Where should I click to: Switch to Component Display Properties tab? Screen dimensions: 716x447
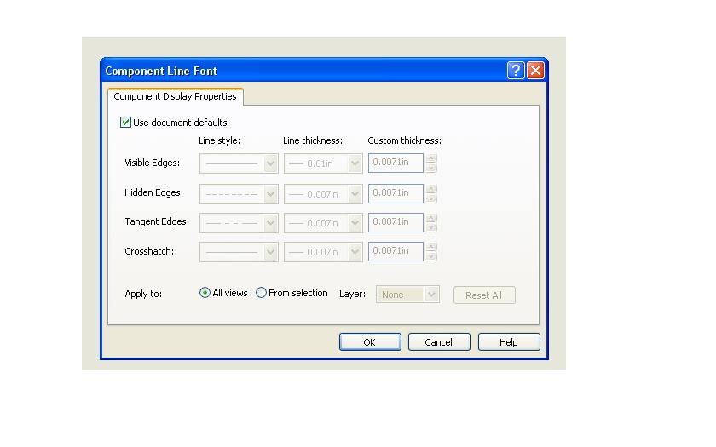click(175, 96)
